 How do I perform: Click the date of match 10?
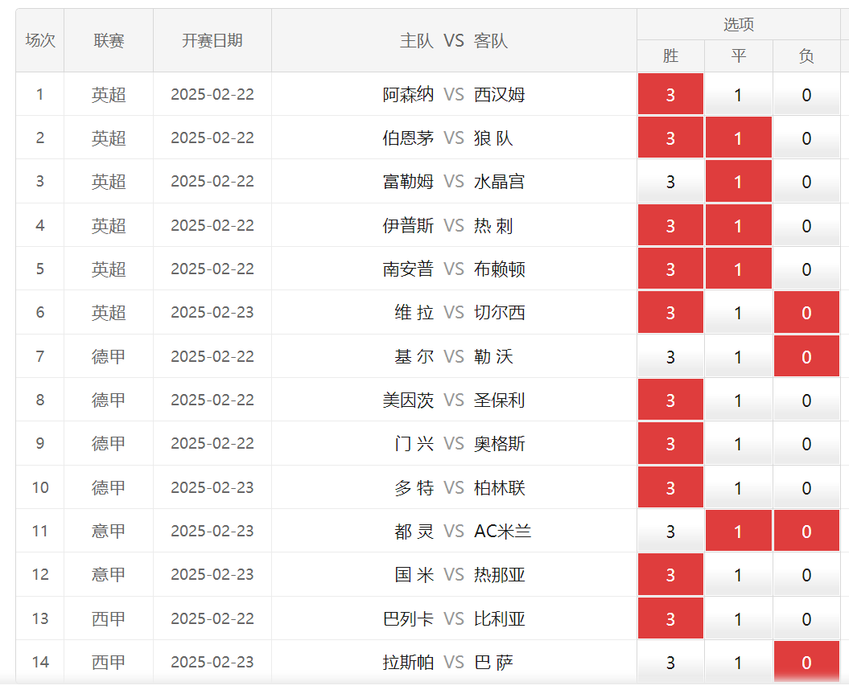click(x=212, y=487)
